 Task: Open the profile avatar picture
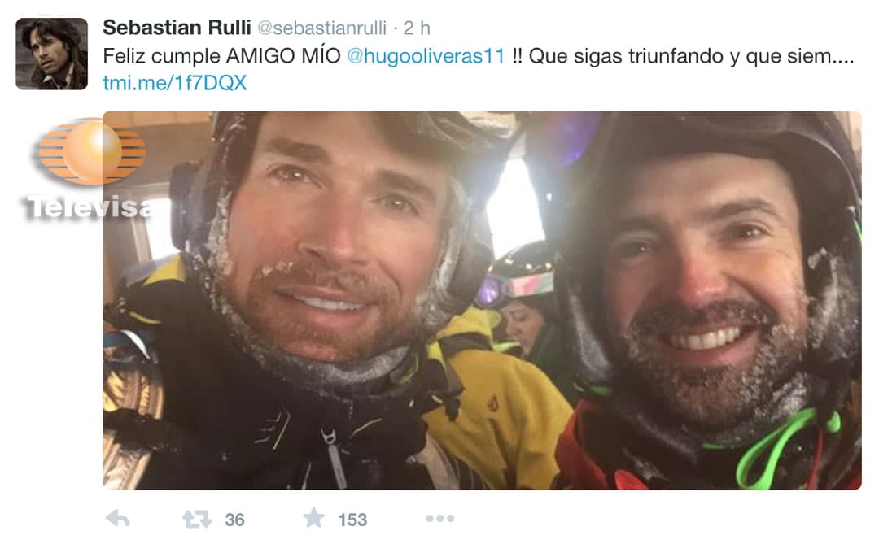(51, 54)
